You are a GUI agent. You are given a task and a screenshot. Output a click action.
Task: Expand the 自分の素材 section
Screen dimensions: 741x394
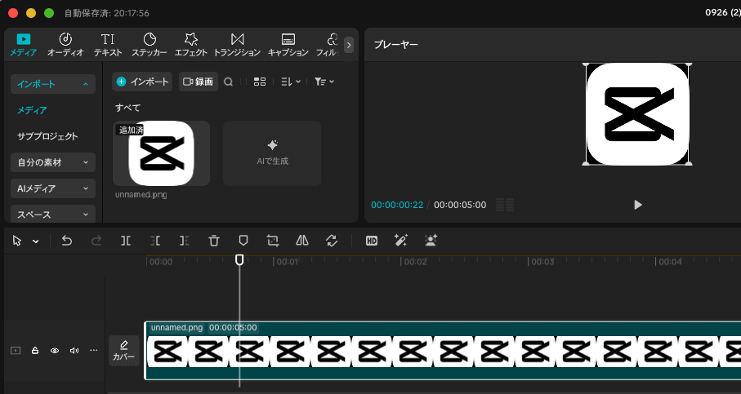[x=53, y=162]
